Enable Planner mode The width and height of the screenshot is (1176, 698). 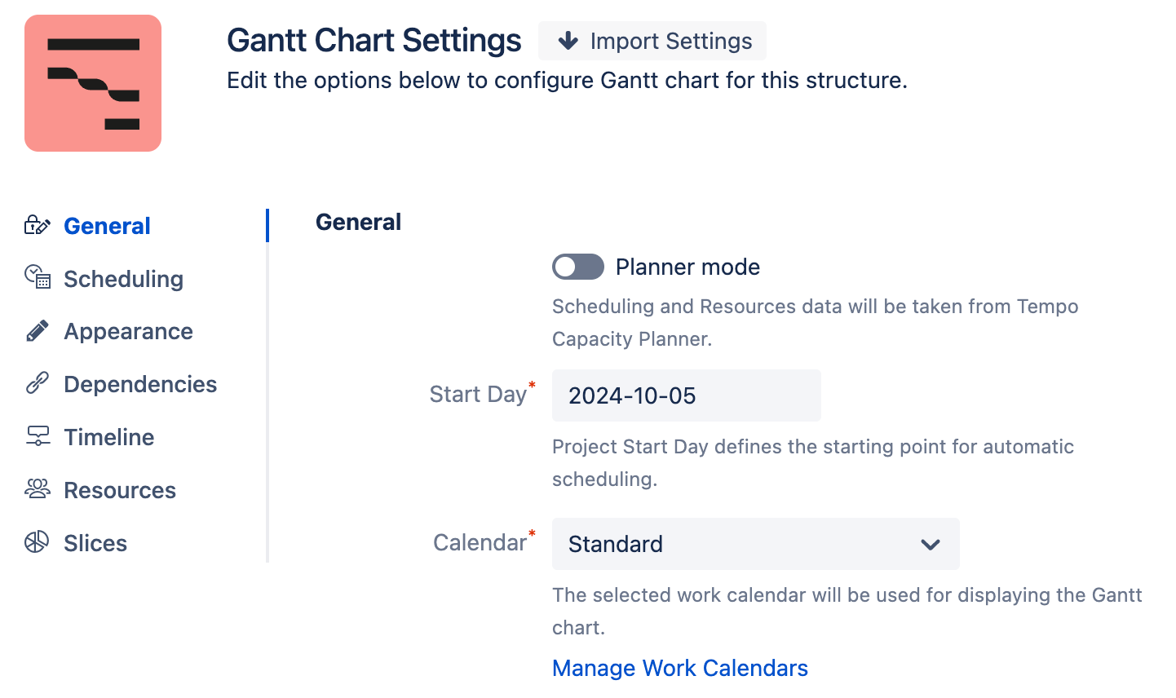tap(577, 267)
